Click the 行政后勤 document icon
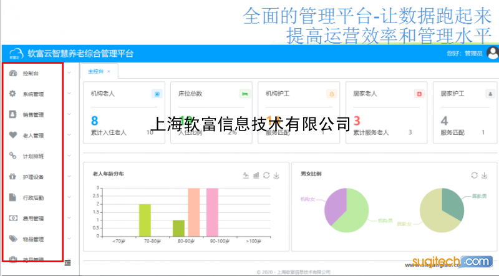The width and height of the screenshot is (499, 276). (x=12, y=197)
